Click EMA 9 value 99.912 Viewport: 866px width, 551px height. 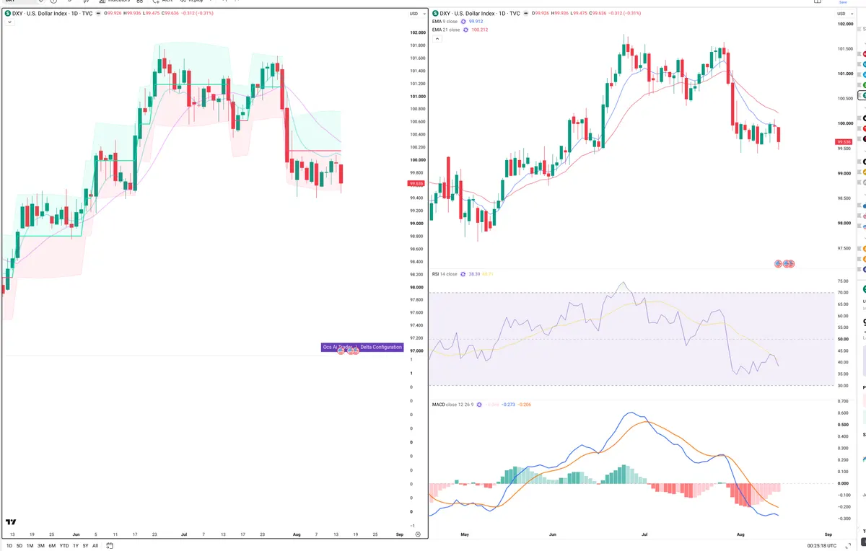click(476, 22)
